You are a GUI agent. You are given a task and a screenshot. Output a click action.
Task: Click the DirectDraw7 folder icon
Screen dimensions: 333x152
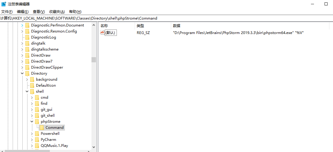[x=27, y=61]
